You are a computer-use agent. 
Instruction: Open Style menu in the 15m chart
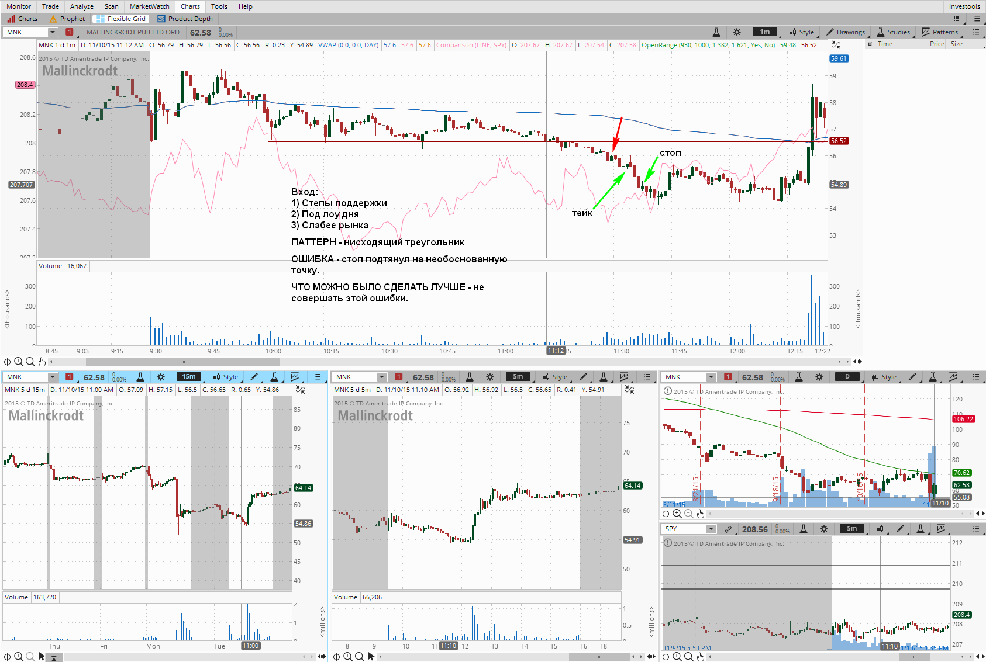click(225, 377)
